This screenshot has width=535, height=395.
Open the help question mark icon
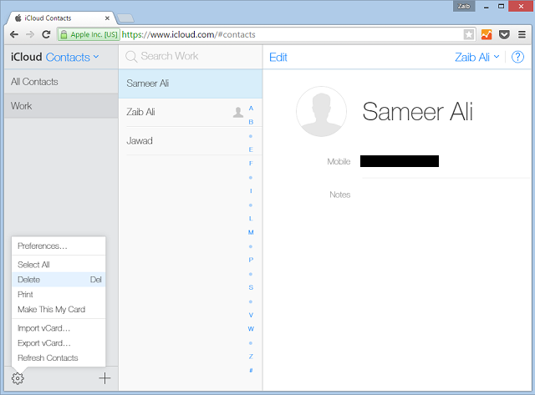(517, 57)
